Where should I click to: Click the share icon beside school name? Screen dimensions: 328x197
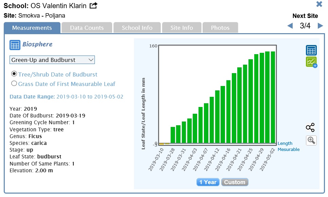[93, 6]
